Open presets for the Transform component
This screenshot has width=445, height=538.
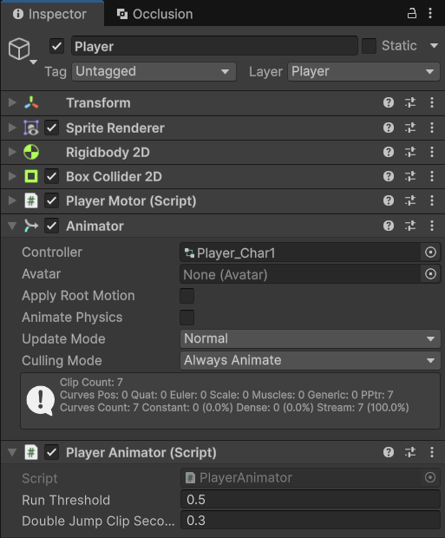coord(410,102)
